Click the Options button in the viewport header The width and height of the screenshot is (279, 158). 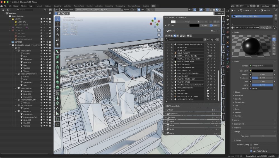pos(219,13)
